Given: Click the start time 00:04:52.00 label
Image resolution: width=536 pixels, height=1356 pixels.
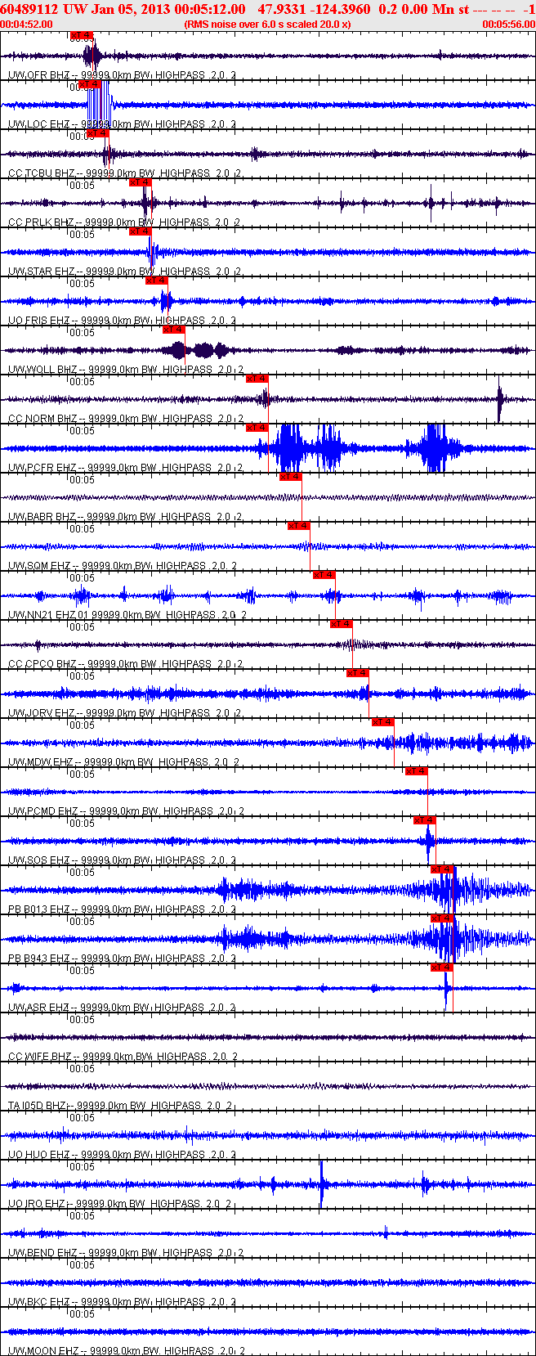Looking at the screenshot, I should click(x=27, y=25).
